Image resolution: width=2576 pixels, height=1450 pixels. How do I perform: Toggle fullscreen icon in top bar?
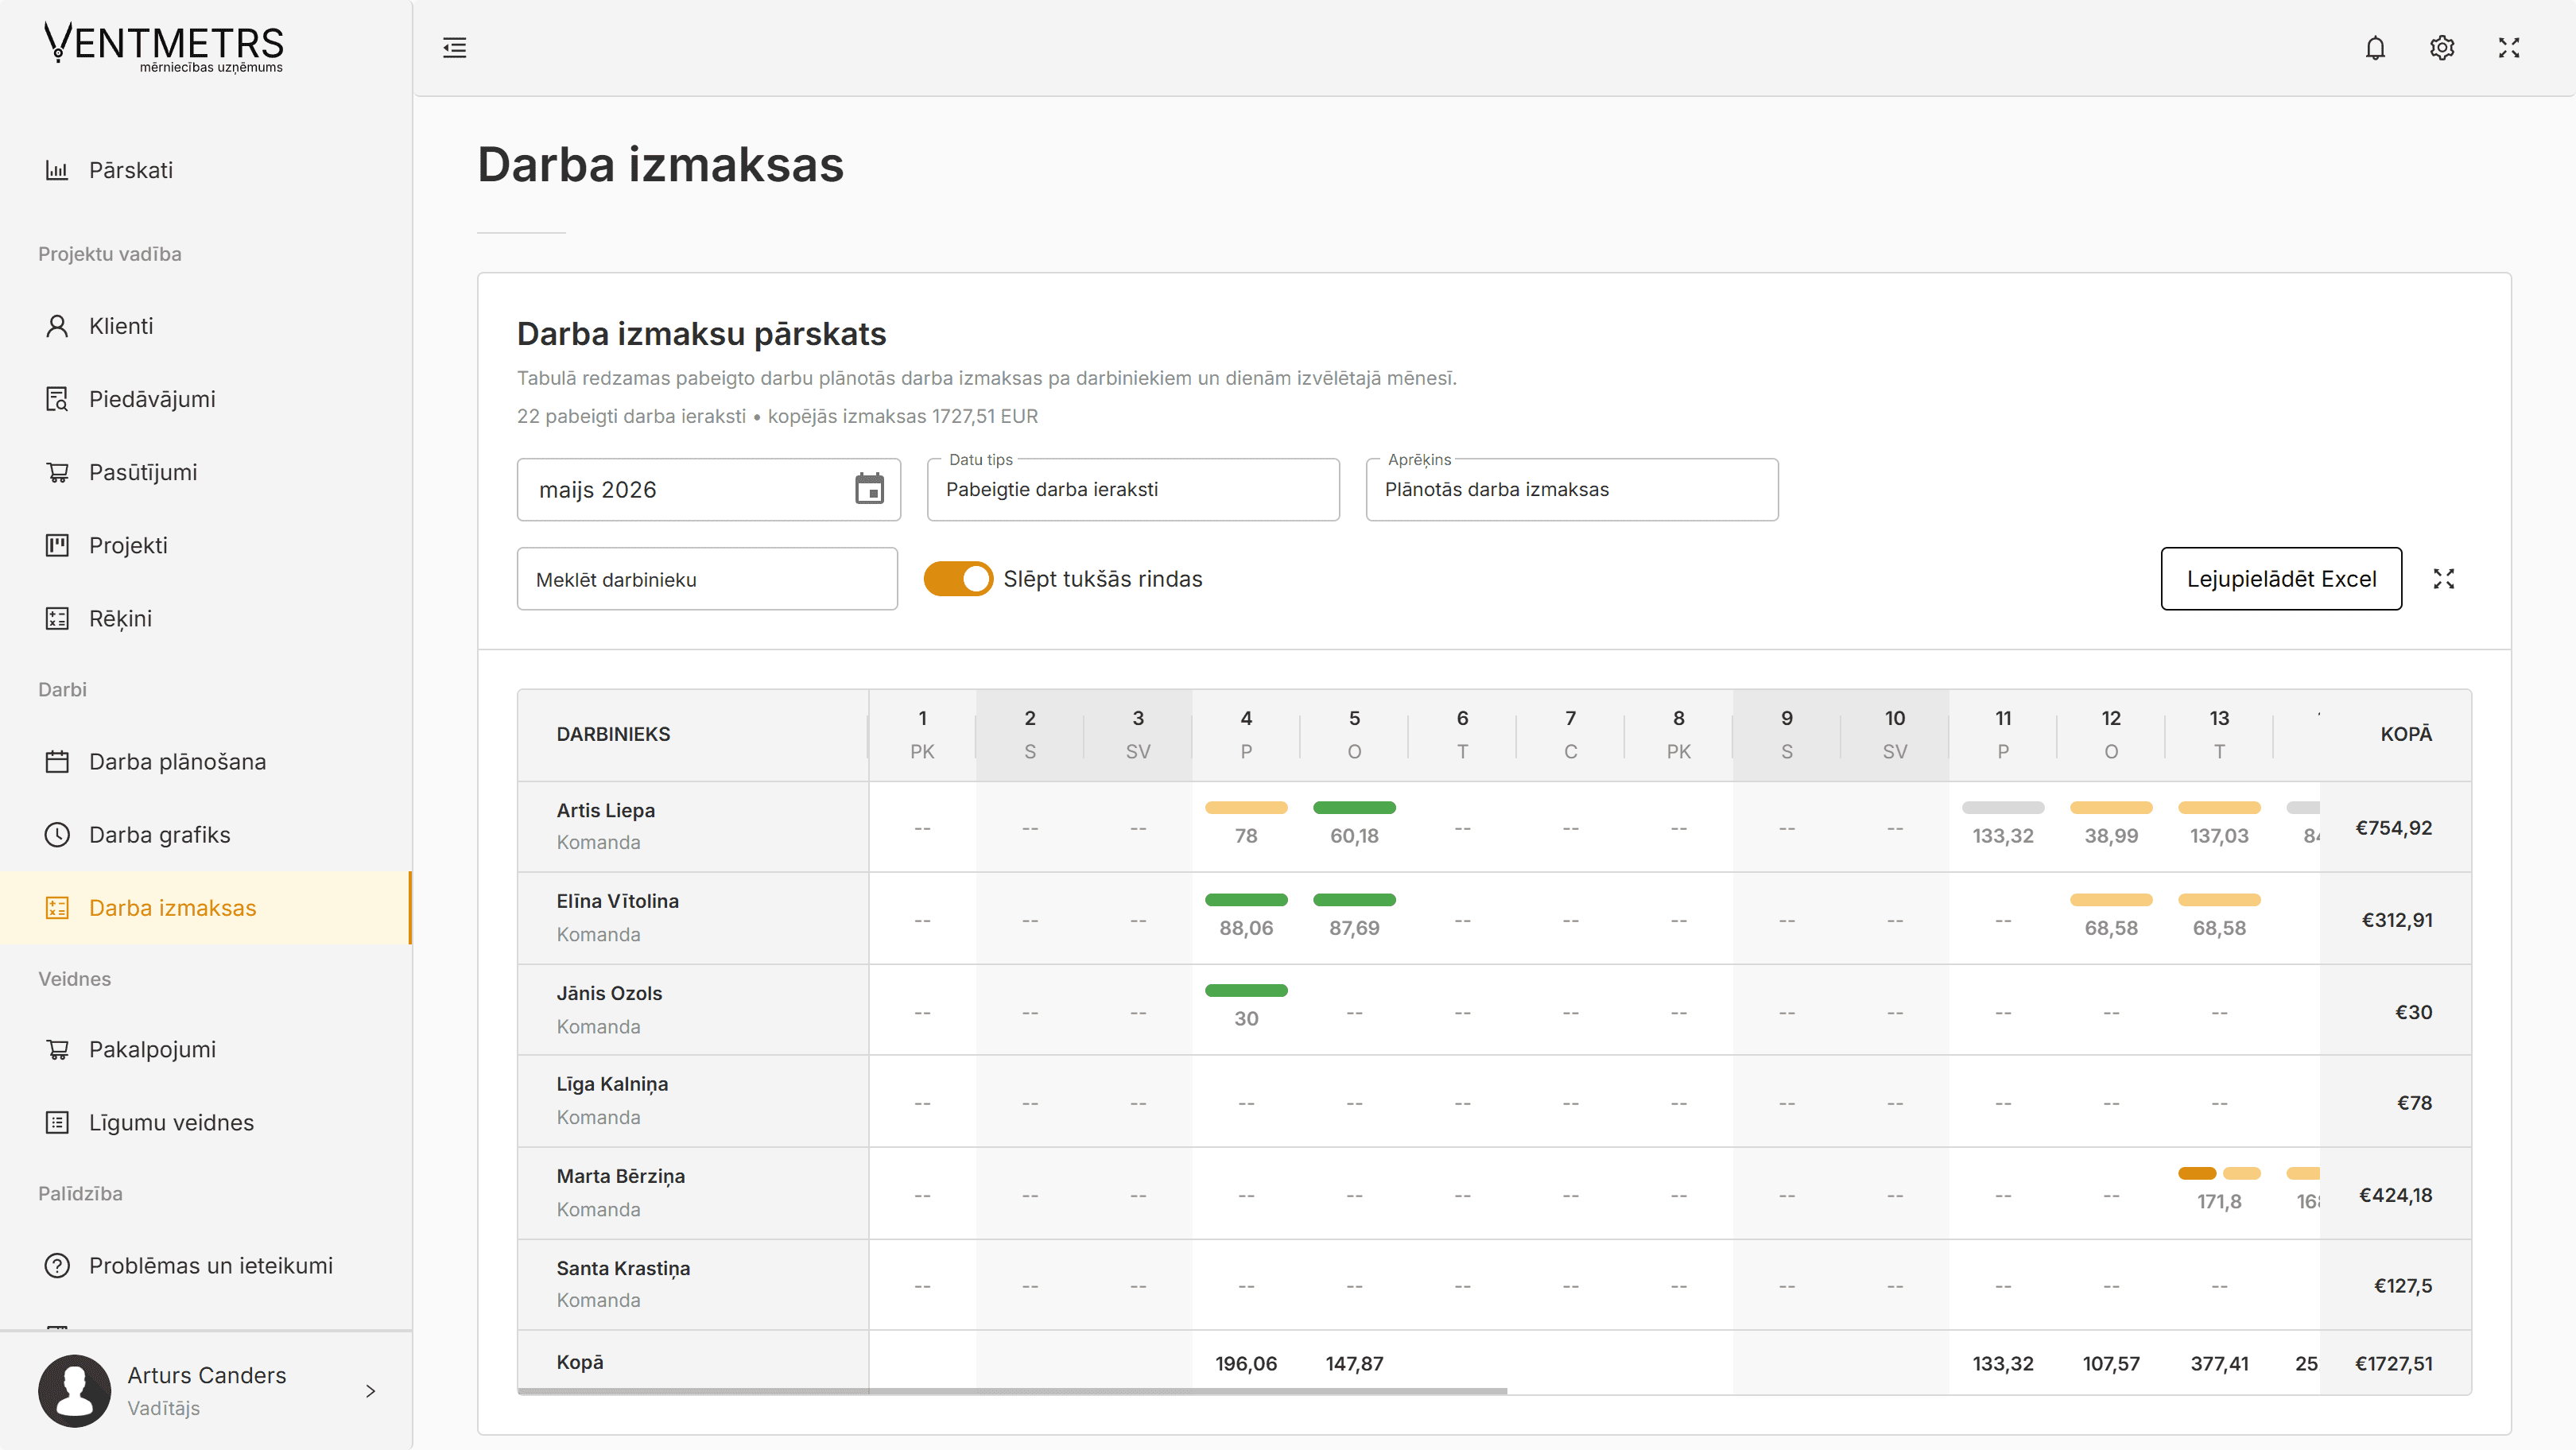(x=2509, y=47)
